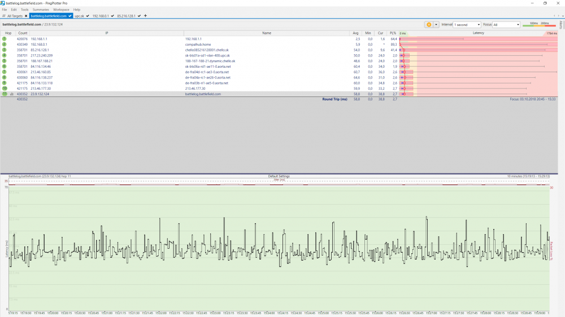Click the IP column header
Viewport: 565px width, 317px height.
coord(107,33)
